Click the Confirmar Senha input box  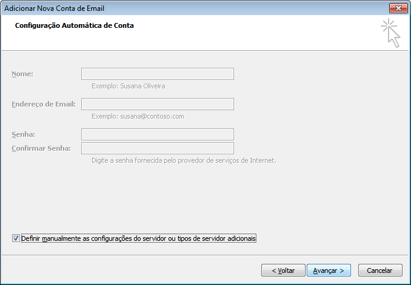click(158, 148)
